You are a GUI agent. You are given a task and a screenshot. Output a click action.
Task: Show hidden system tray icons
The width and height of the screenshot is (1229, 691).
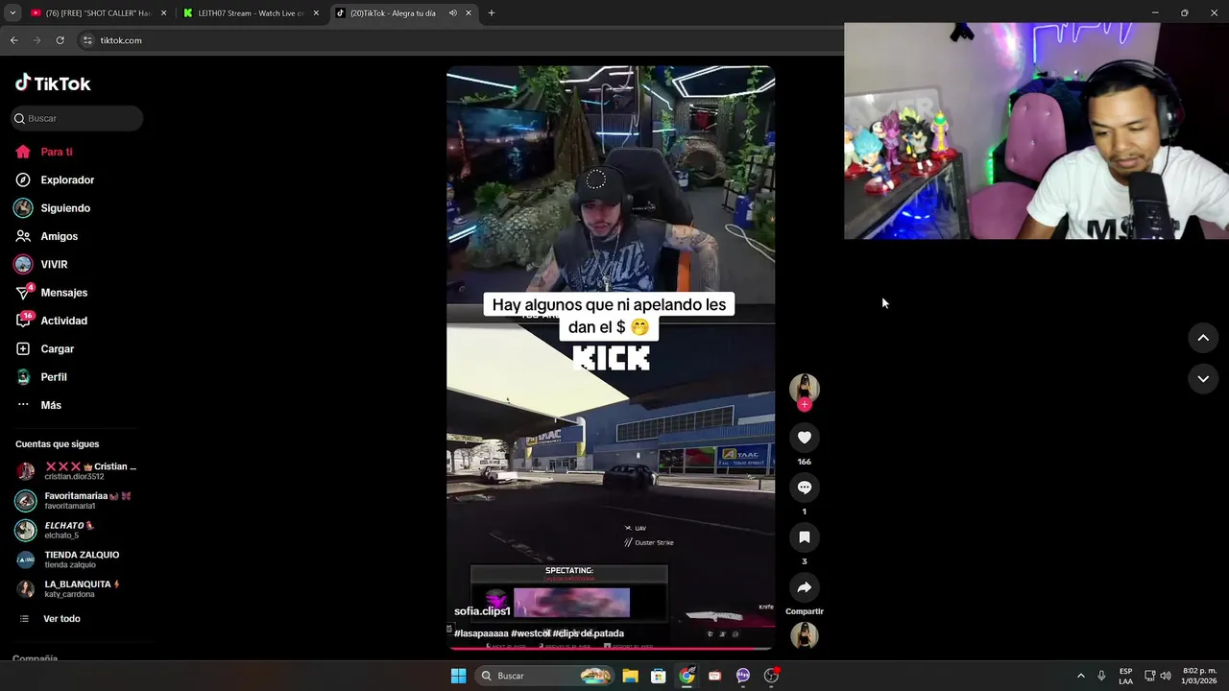click(x=1080, y=676)
